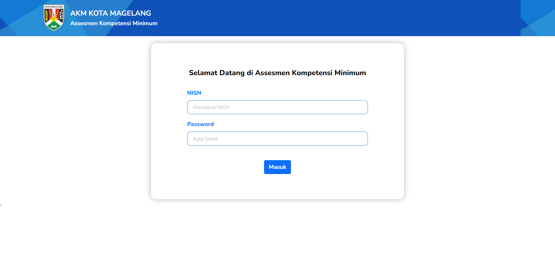The image size is (555, 257).
Task: Click the blue NISN field label
Action: tap(194, 93)
